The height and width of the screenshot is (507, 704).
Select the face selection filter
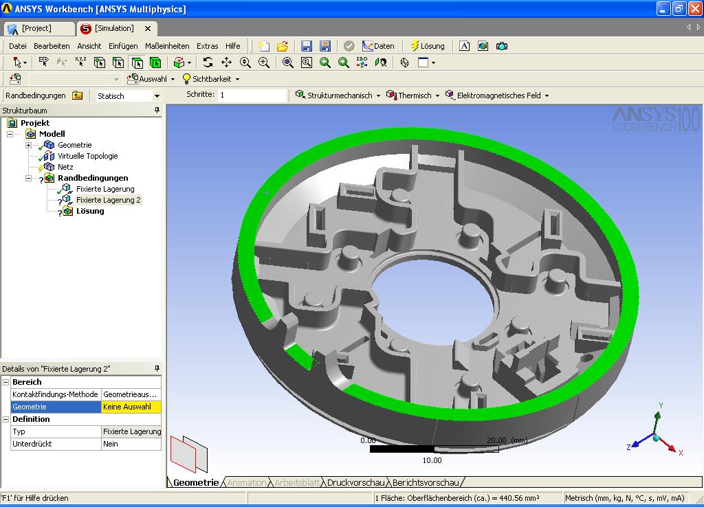(137, 63)
